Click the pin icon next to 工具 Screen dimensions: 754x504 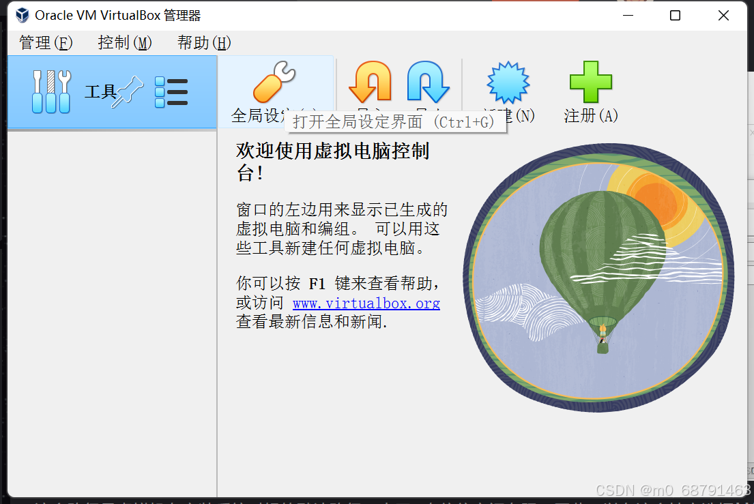point(128,91)
